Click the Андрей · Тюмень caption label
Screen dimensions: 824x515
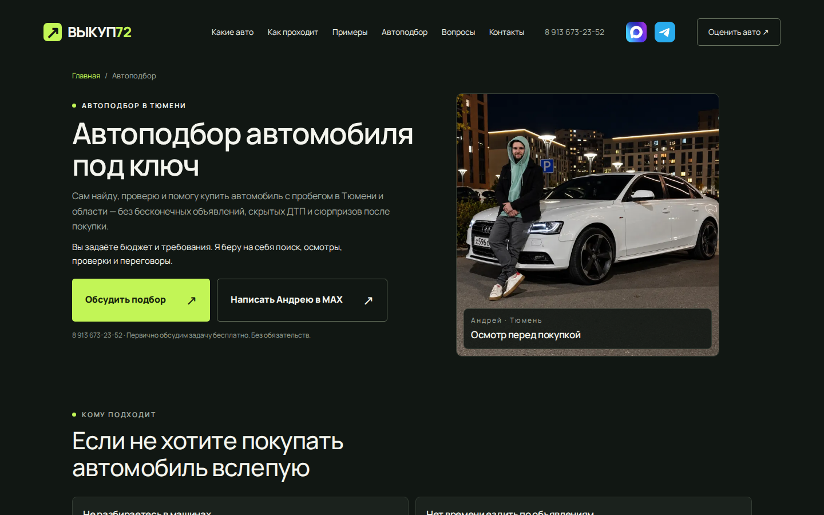click(x=506, y=320)
